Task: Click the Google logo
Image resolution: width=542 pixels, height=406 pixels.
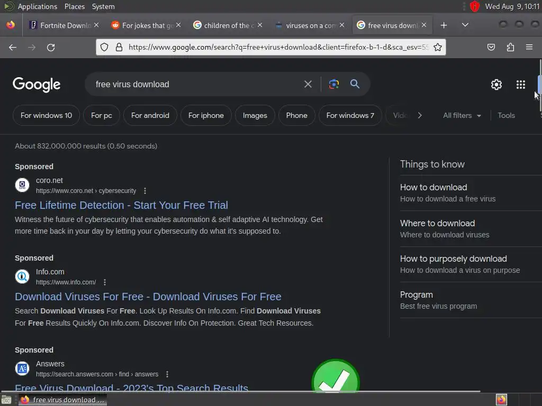Action: [x=37, y=85]
